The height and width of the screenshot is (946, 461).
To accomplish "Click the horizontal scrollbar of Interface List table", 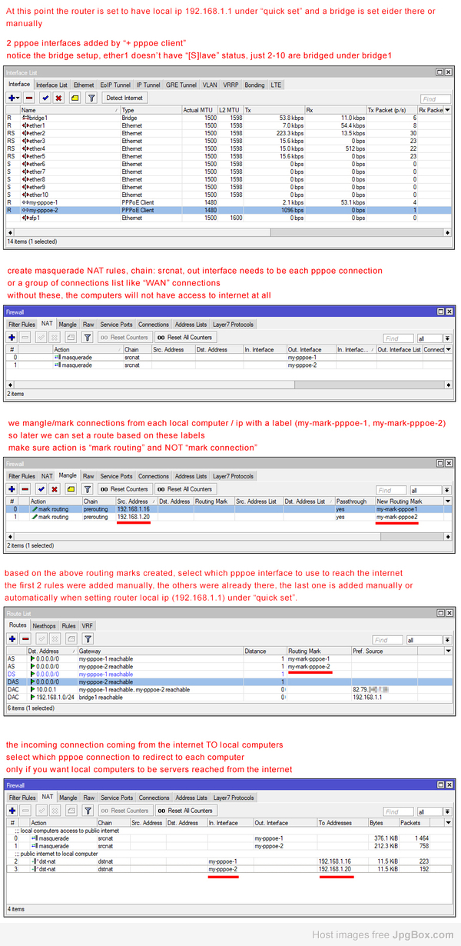I will 229,232.
